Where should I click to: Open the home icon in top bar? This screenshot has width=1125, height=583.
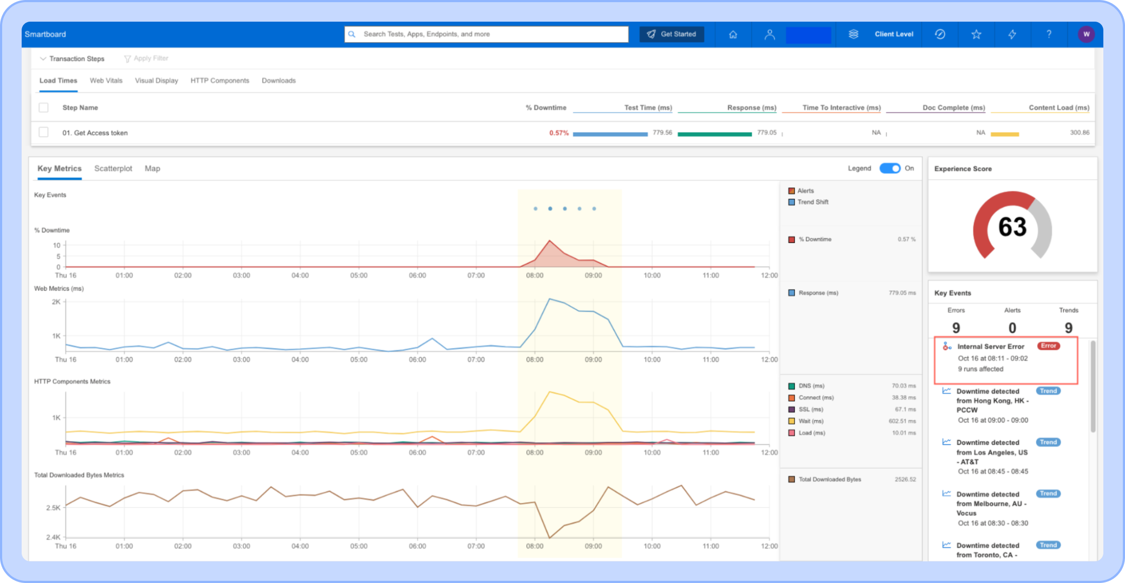point(733,34)
